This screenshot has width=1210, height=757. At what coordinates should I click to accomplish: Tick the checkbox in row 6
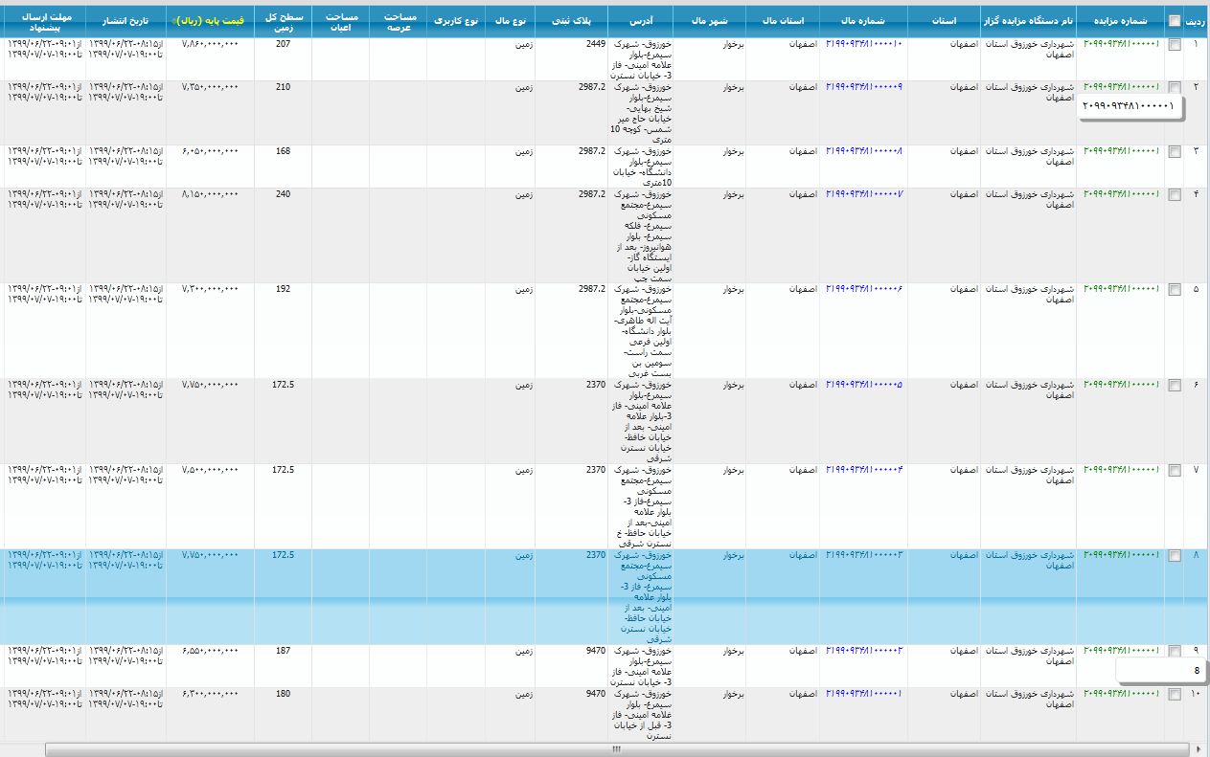click(x=1175, y=385)
